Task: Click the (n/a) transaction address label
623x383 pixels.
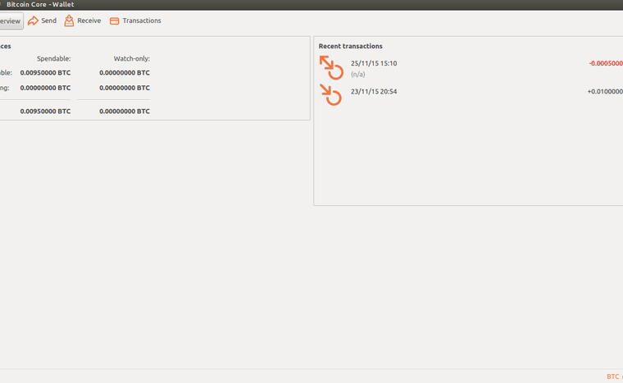Action: (358, 75)
